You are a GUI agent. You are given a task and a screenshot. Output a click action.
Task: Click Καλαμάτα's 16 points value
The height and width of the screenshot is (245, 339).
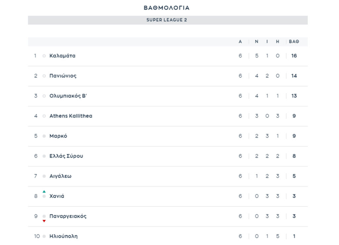coord(294,56)
